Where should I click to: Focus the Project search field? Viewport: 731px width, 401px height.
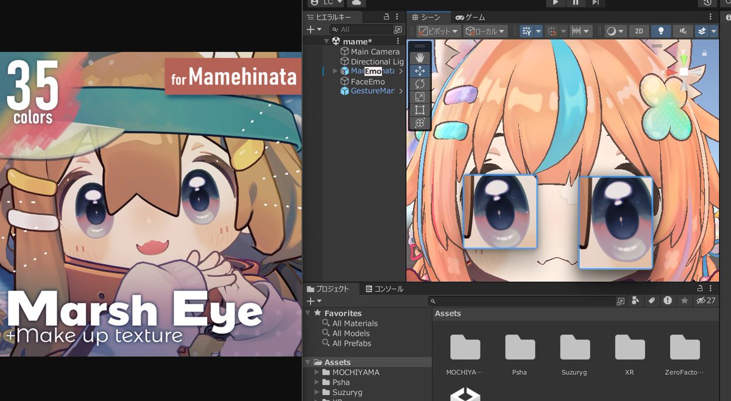tap(522, 301)
